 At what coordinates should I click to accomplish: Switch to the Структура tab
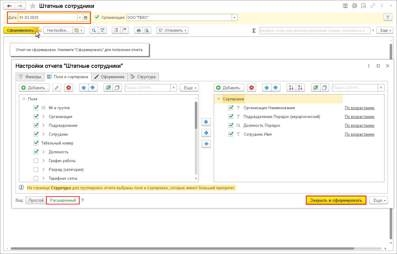click(143, 77)
